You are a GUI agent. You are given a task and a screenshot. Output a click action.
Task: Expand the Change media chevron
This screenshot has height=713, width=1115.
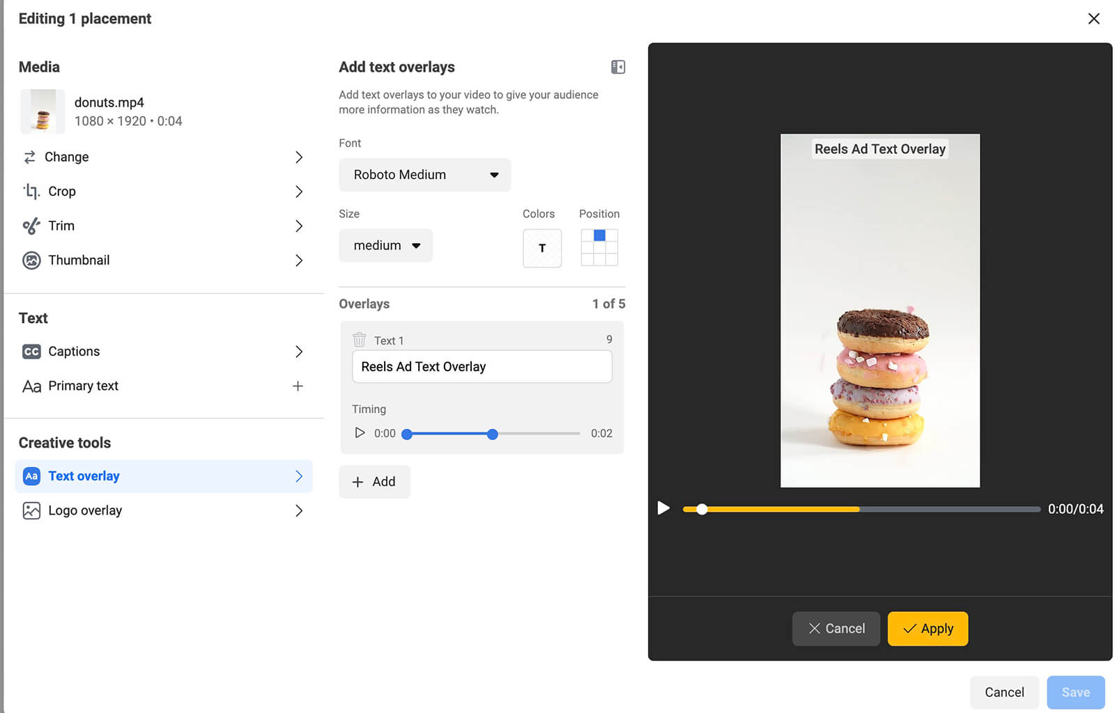299,157
